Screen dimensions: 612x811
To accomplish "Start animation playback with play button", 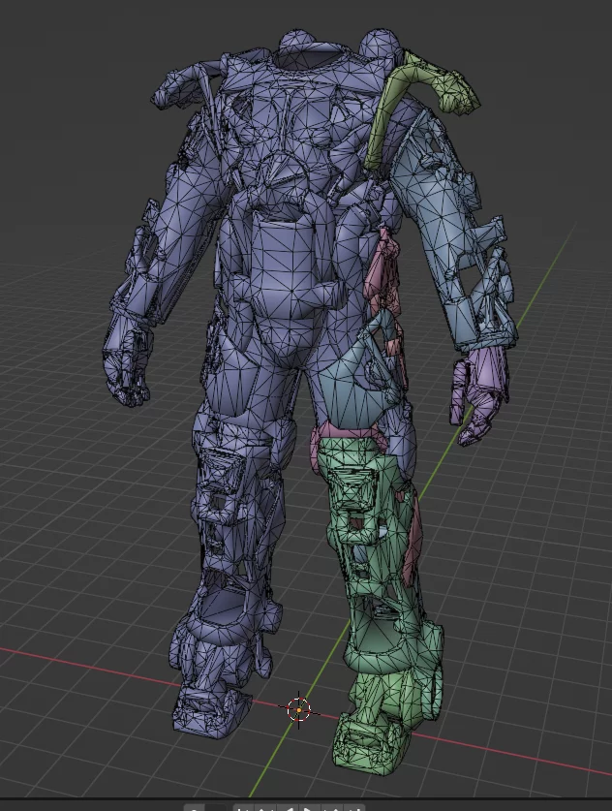I will [x=309, y=808].
